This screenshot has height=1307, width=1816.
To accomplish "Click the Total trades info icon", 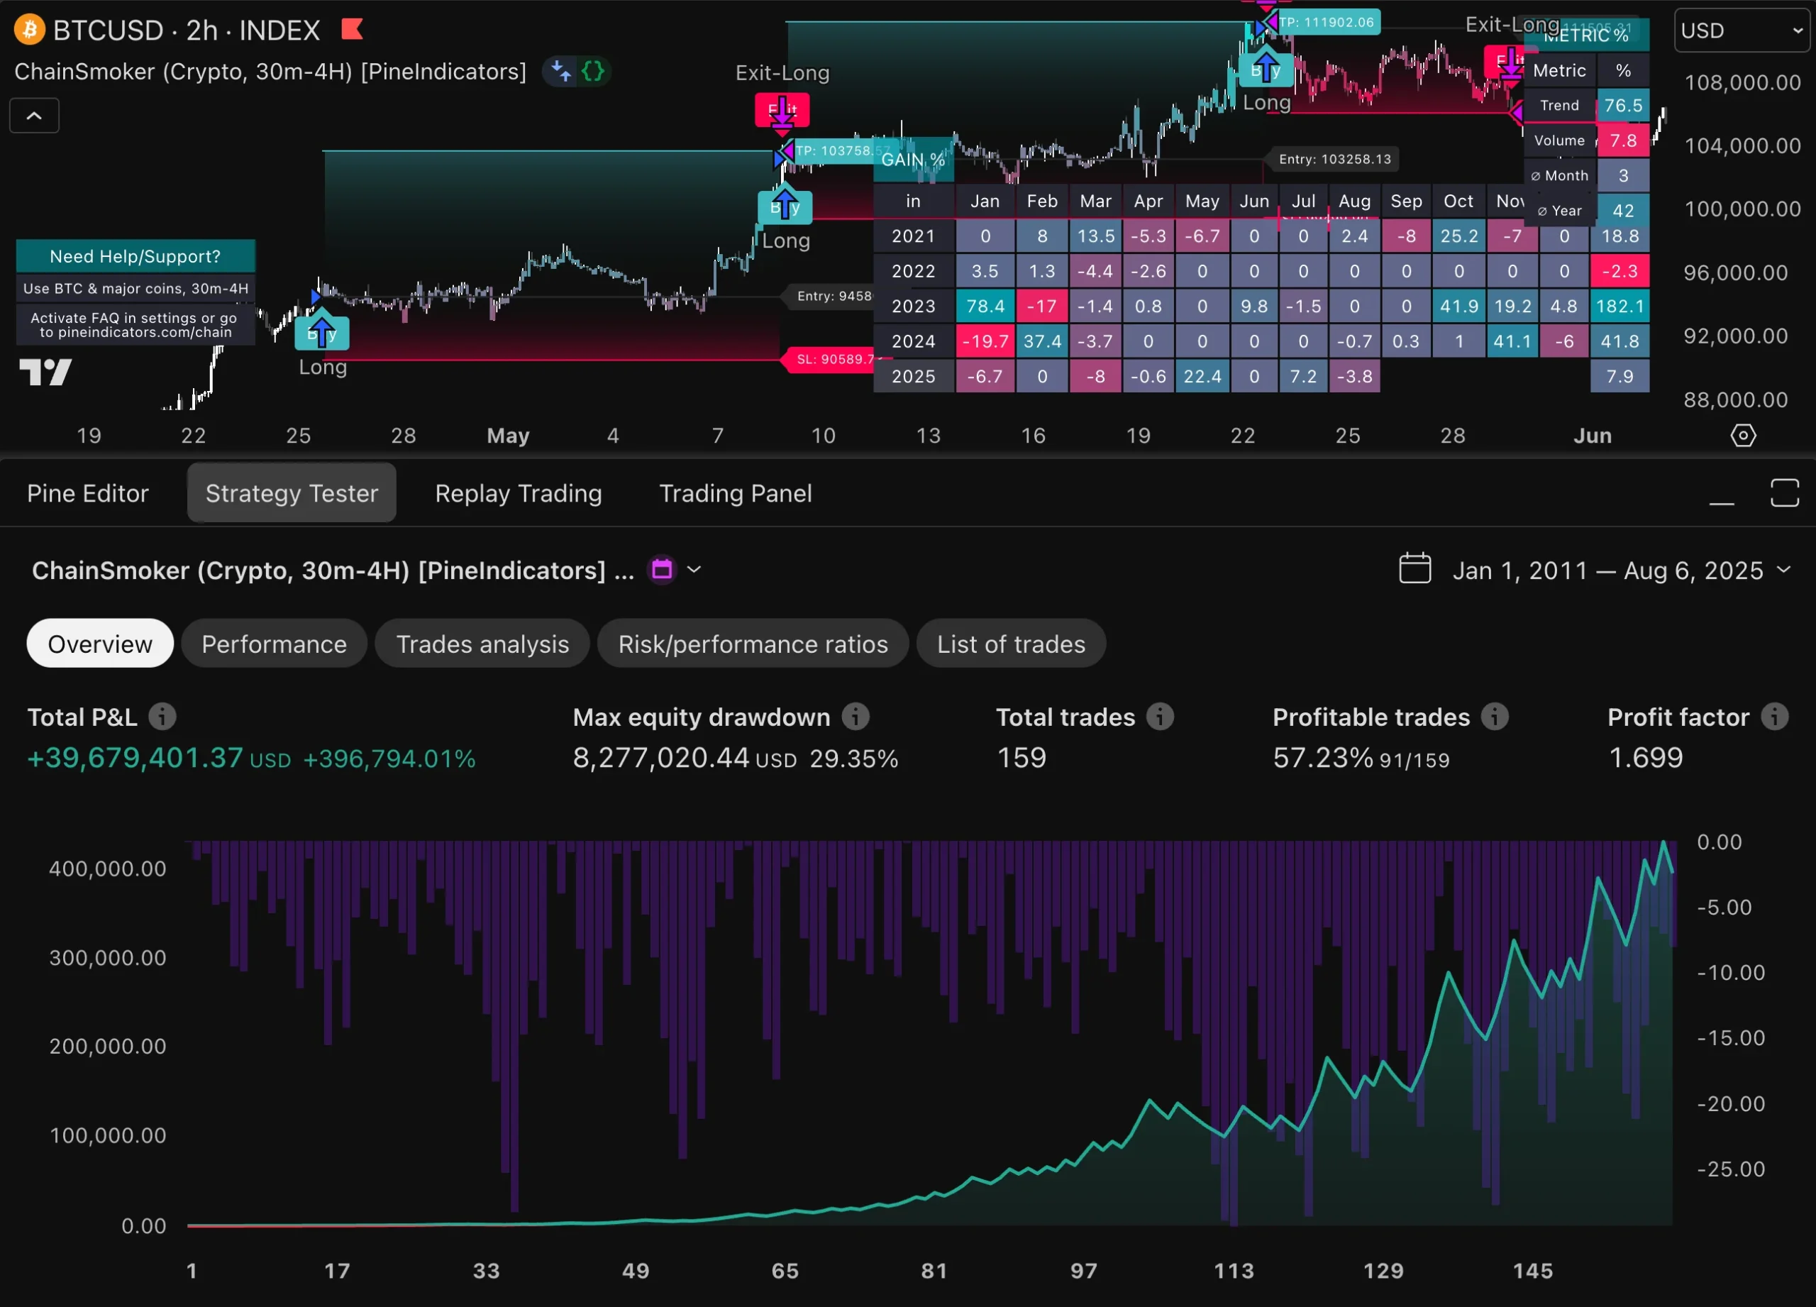I will click(x=1161, y=717).
